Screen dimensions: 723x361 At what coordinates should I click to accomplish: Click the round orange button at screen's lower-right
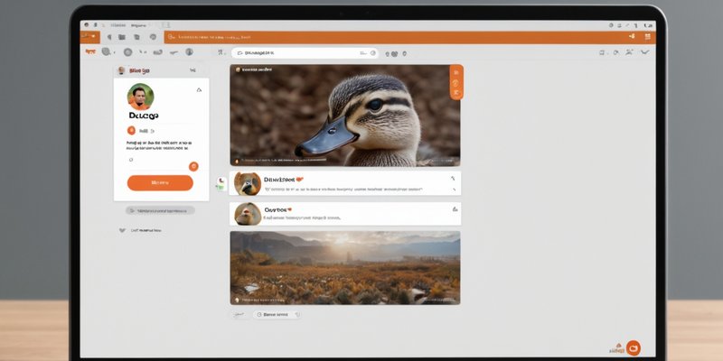(634, 347)
